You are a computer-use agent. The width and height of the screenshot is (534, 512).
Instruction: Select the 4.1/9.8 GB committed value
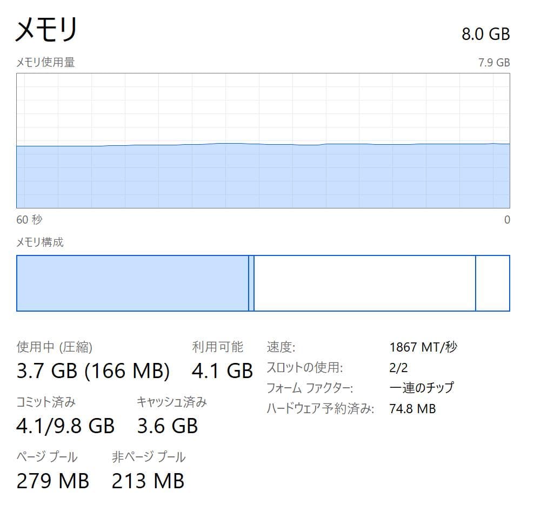[x=65, y=426]
